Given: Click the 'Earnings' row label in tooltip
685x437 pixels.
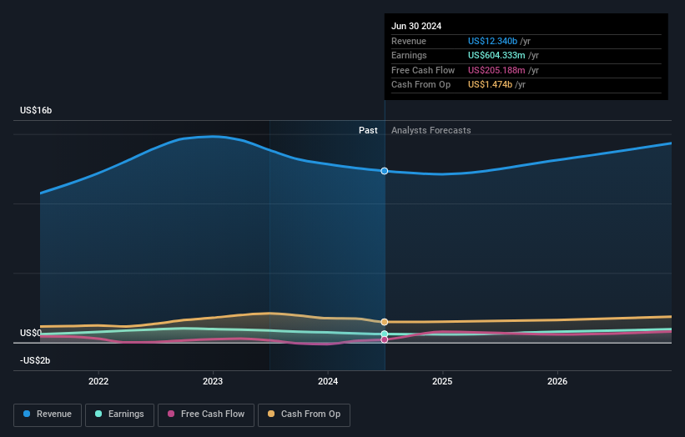Looking at the screenshot, I should [409, 55].
